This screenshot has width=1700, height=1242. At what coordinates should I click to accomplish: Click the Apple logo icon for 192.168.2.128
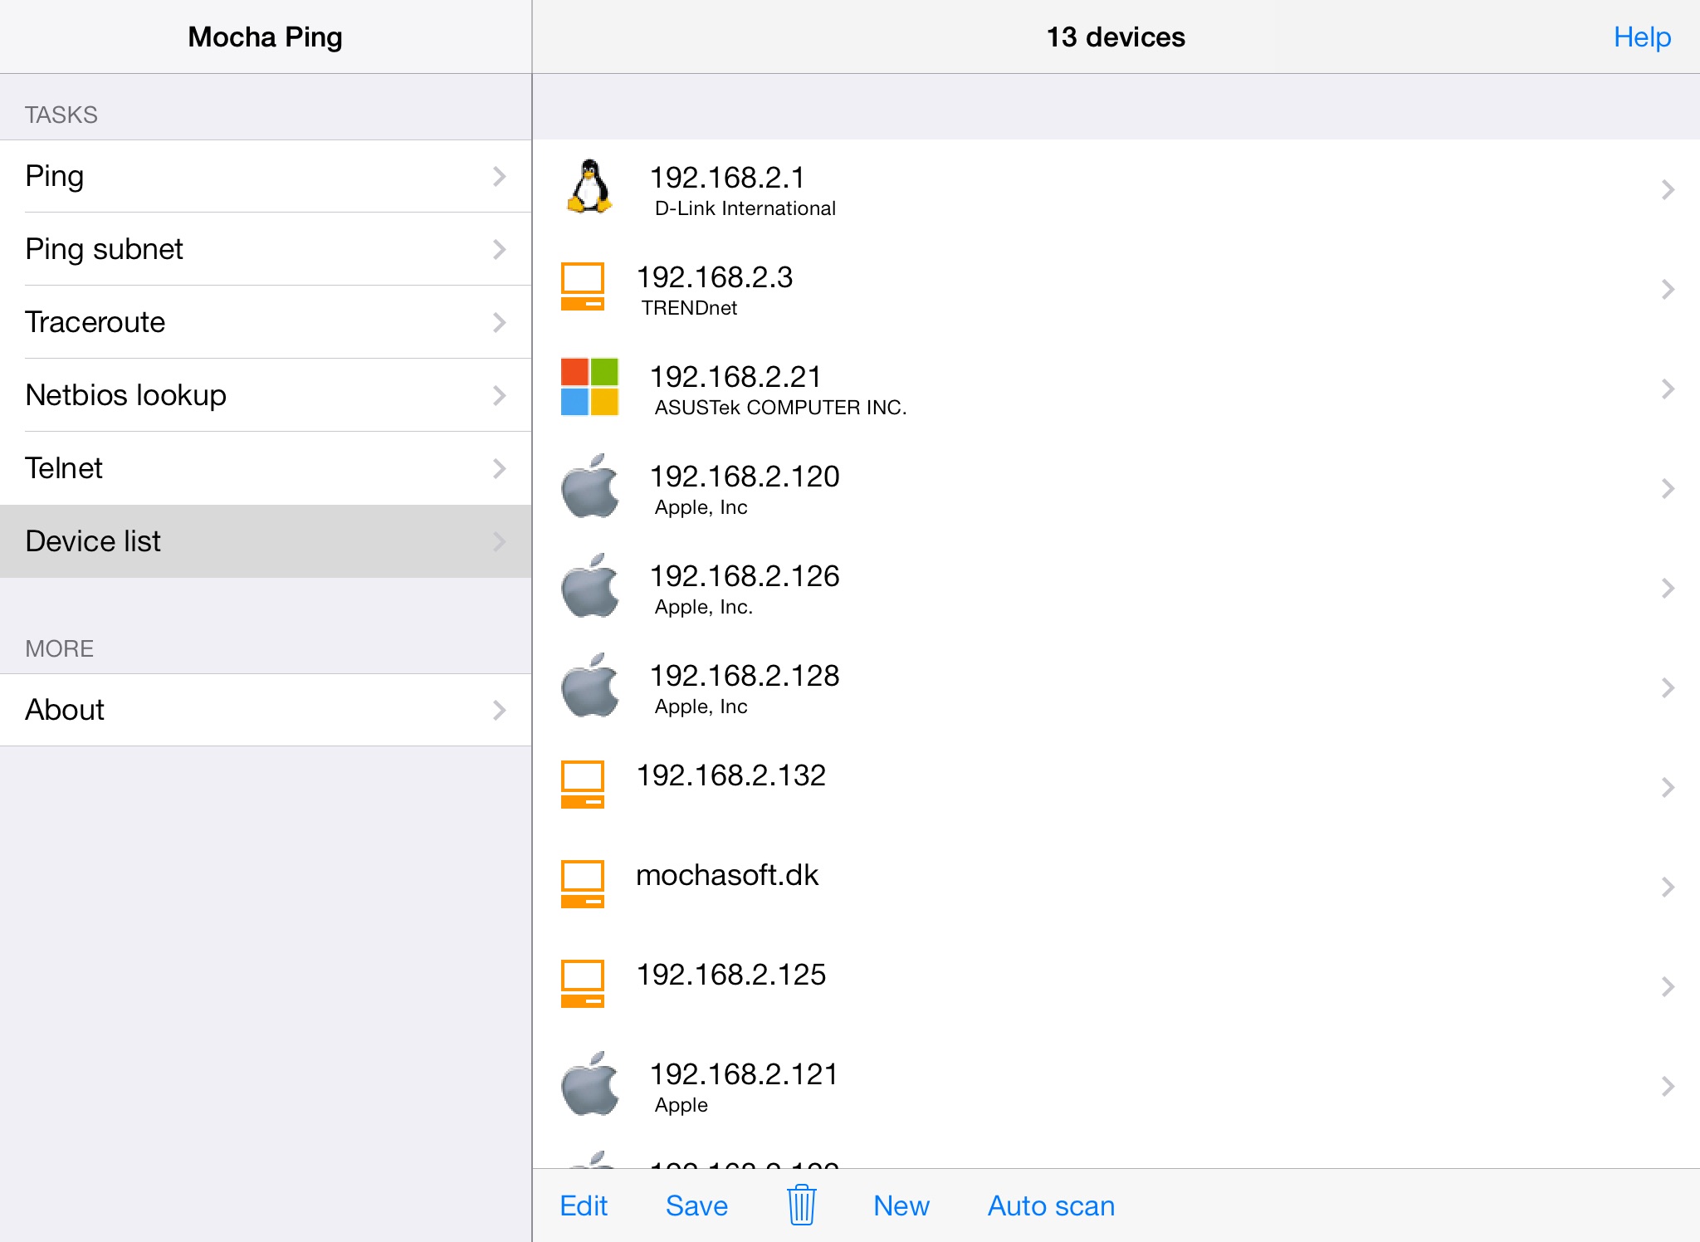tap(589, 686)
